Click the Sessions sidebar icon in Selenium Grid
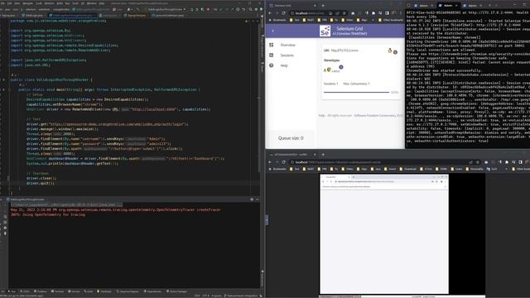530x298 pixels. coord(272,55)
